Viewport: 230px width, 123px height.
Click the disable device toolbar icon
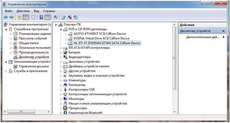[x=75, y=17]
